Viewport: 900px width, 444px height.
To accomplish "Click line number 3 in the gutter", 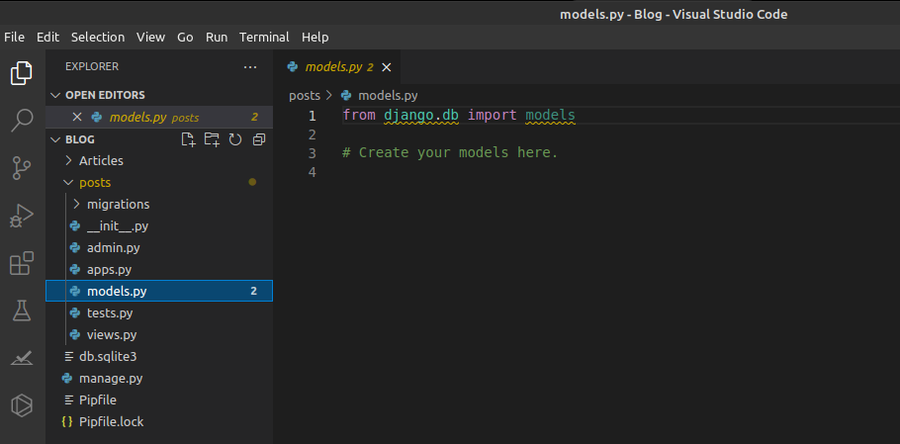I will pyautogui.click(x=313, y=153).
